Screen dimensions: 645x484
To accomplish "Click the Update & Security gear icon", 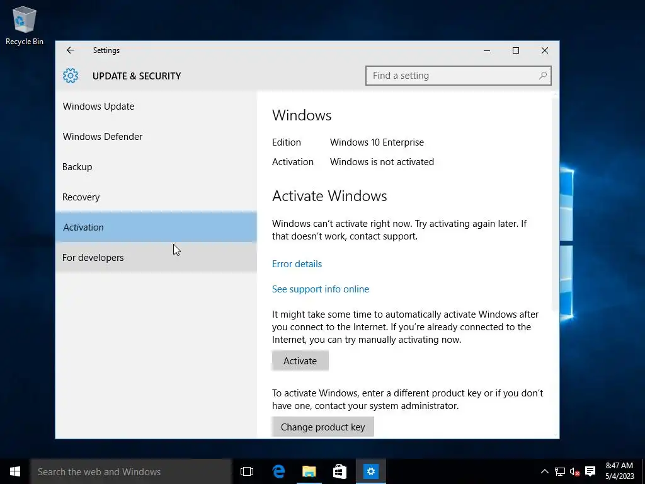I will click(x=71, y=76).
